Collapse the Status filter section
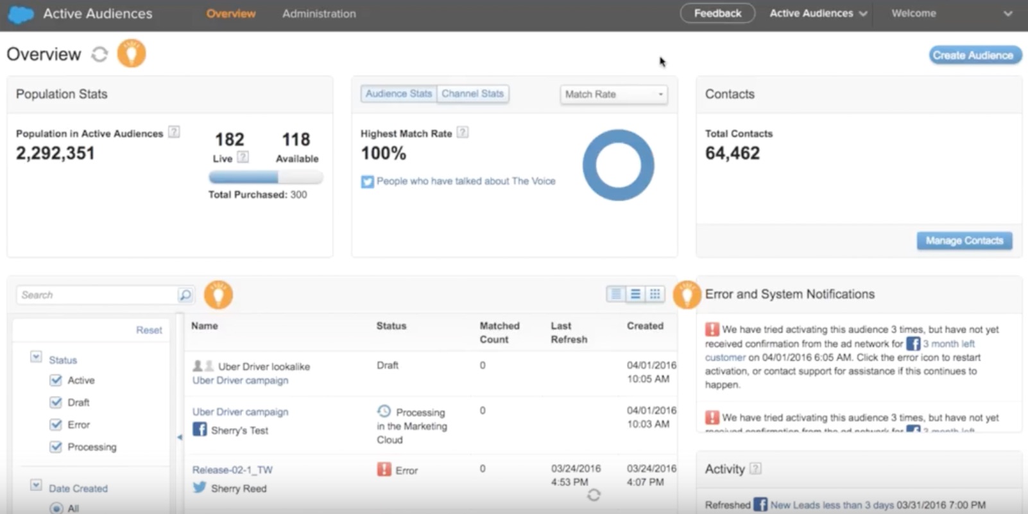The height and width of the screenshot is (514, 1028). point(36,357)
